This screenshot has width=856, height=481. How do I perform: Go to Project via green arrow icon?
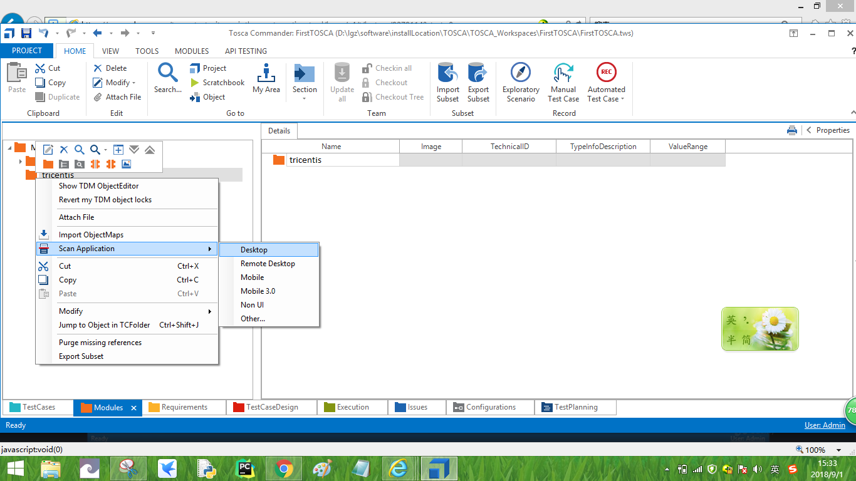194,68
